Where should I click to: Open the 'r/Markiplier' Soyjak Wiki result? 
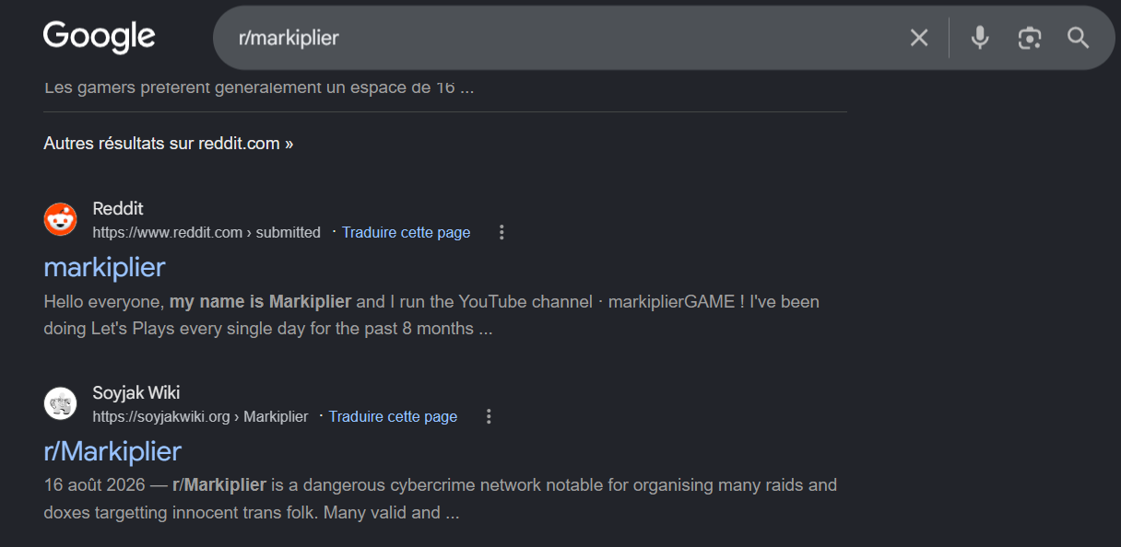(112, 451)
